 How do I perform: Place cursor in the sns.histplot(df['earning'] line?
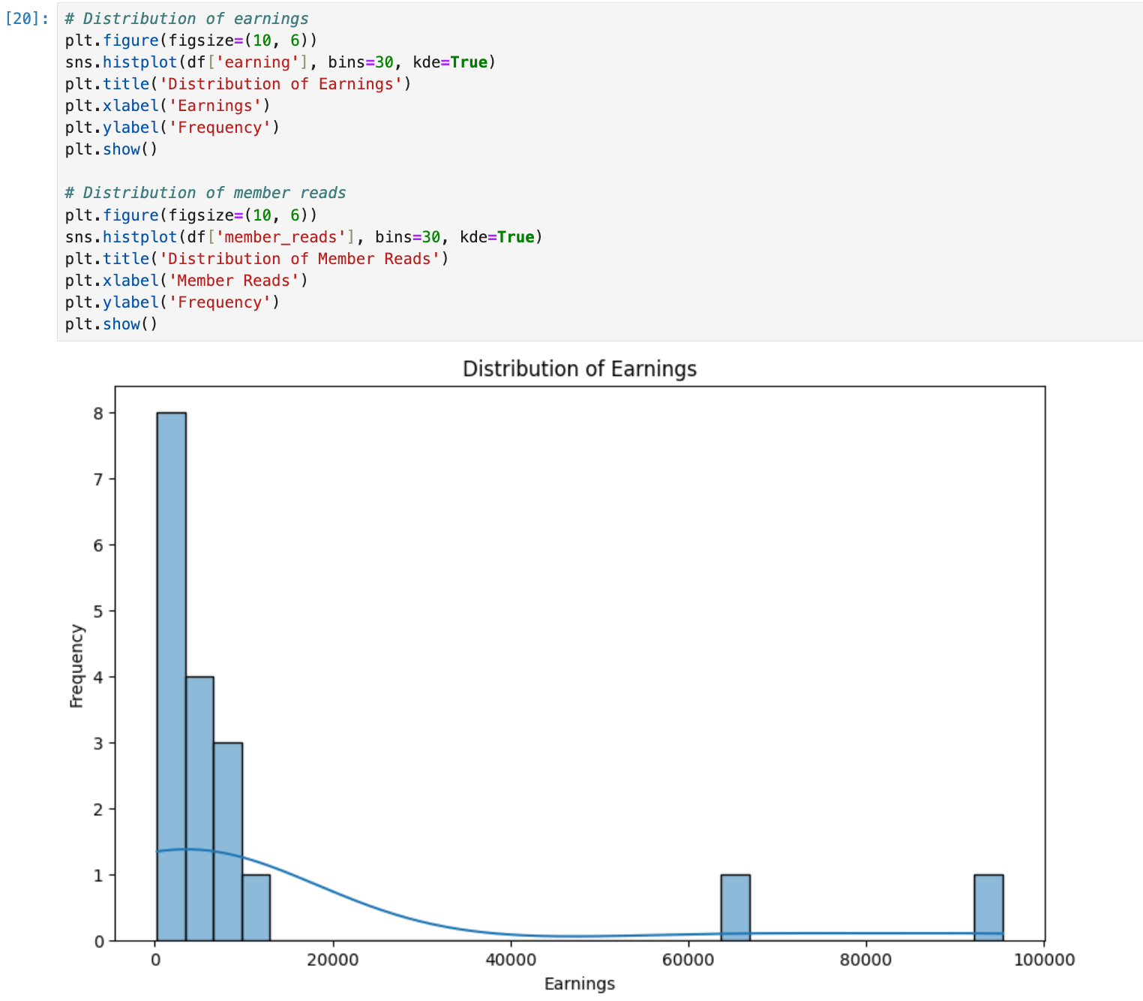[x=280, y=62]
